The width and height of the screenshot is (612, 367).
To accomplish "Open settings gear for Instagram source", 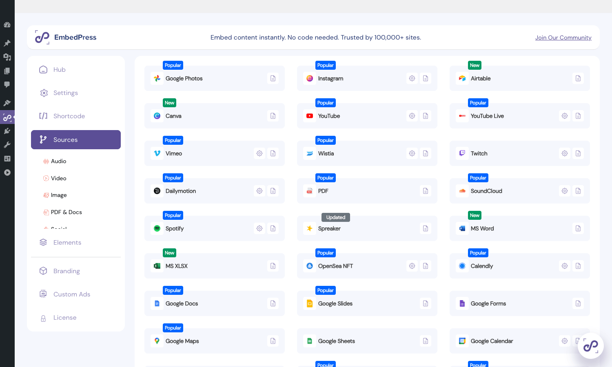I will click(x=412, y=78).
